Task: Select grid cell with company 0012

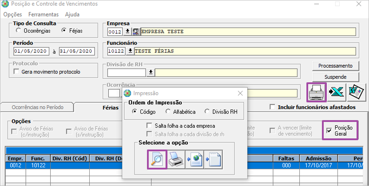Action: tap(15, 166)
